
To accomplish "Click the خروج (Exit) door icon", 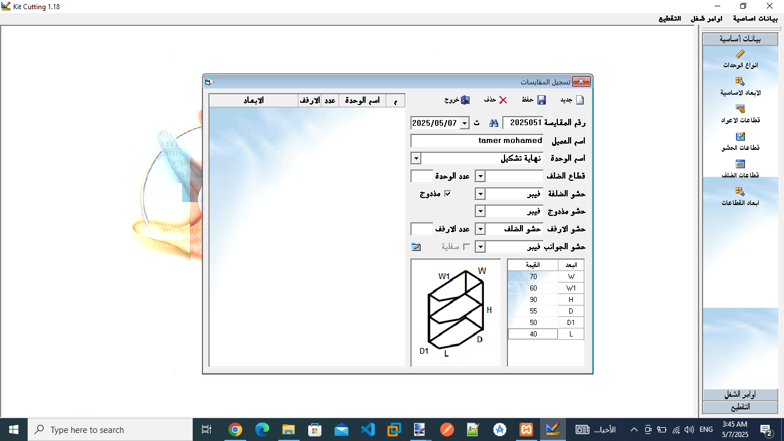I will click(x=465, y=100).
